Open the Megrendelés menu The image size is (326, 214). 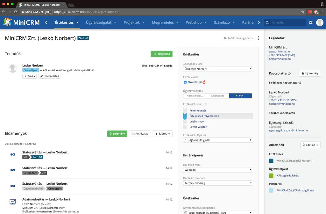(x=165, y=23)
